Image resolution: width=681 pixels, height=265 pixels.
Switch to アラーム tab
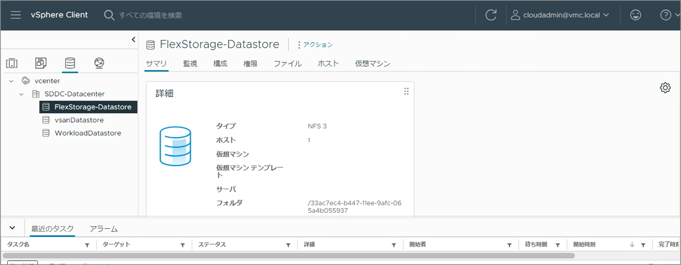pyautogui.click(x=104, y=229)
